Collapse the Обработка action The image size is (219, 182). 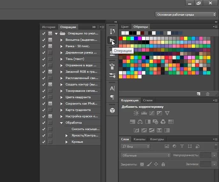pyautogui.click(x=61, y=123)
